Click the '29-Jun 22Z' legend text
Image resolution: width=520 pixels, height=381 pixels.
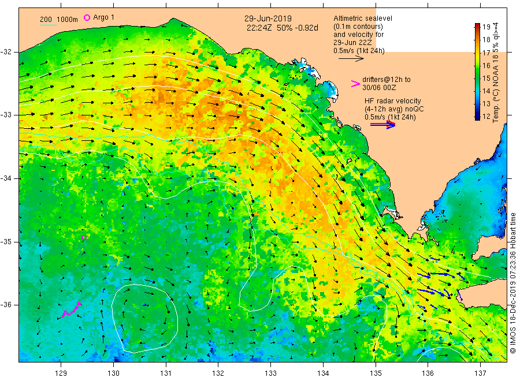[x=352, y=43]
